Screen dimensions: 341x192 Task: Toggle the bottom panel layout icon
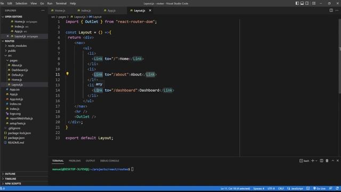[302, 3]
